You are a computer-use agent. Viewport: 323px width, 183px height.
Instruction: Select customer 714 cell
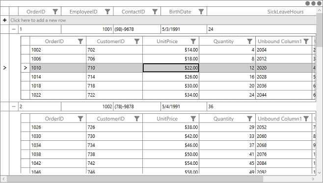coord(114,77)
